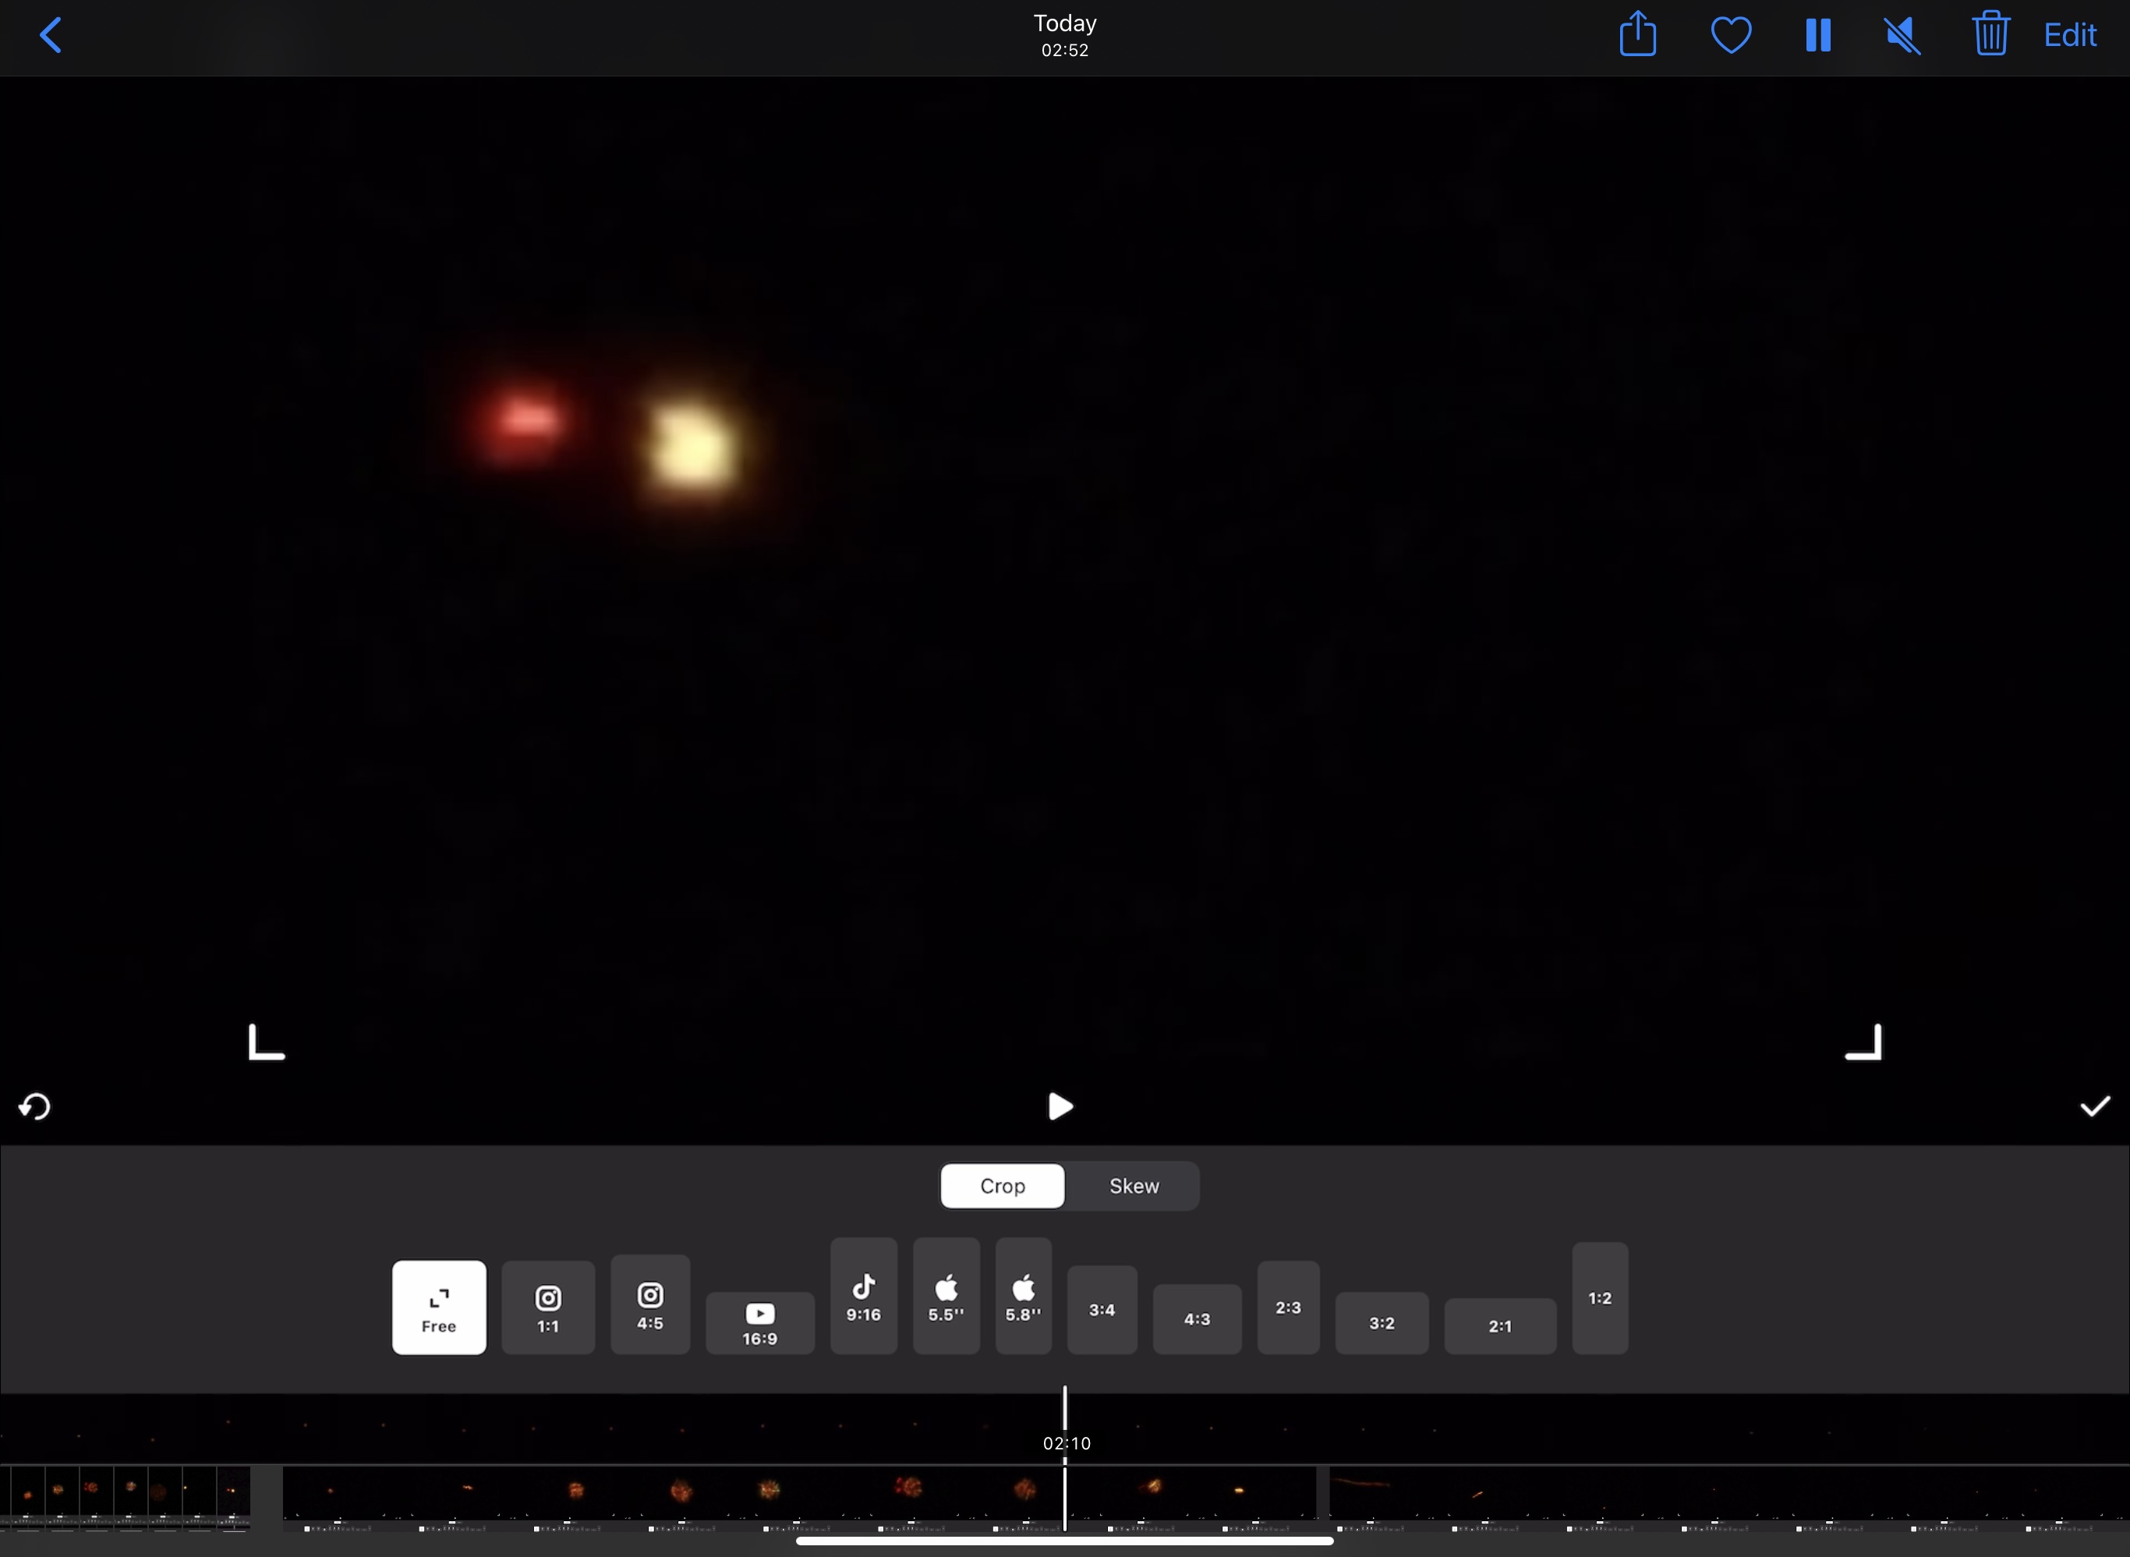This screenshot has height=1557, width=2130.
Task: Go back using the left chevron
Action: coord(51,36)
